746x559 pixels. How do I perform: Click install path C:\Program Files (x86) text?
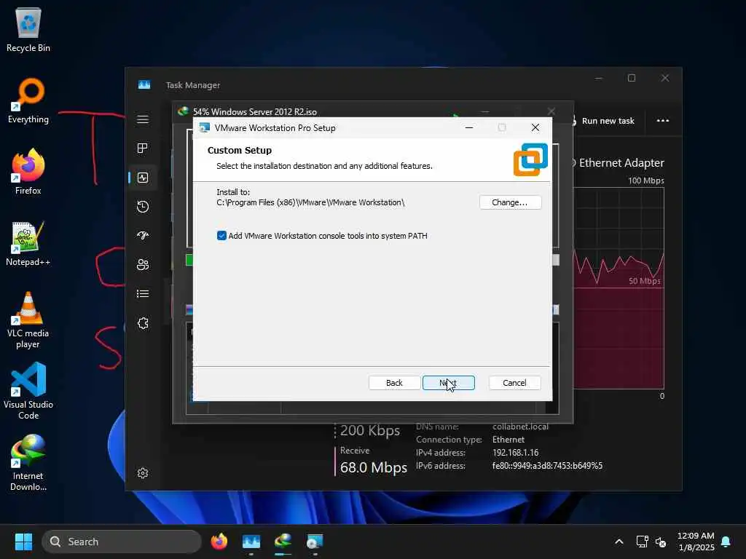310,202
